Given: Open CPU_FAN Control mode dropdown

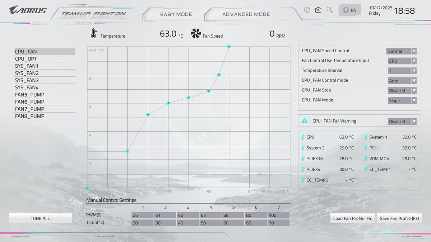Looking at the screenshot, I should pos(402,81).
